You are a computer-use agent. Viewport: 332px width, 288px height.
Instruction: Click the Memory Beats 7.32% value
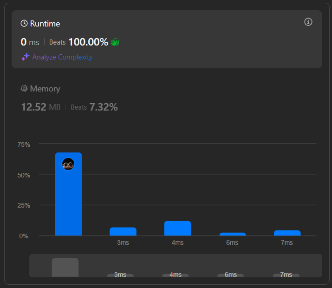point(103,107)
